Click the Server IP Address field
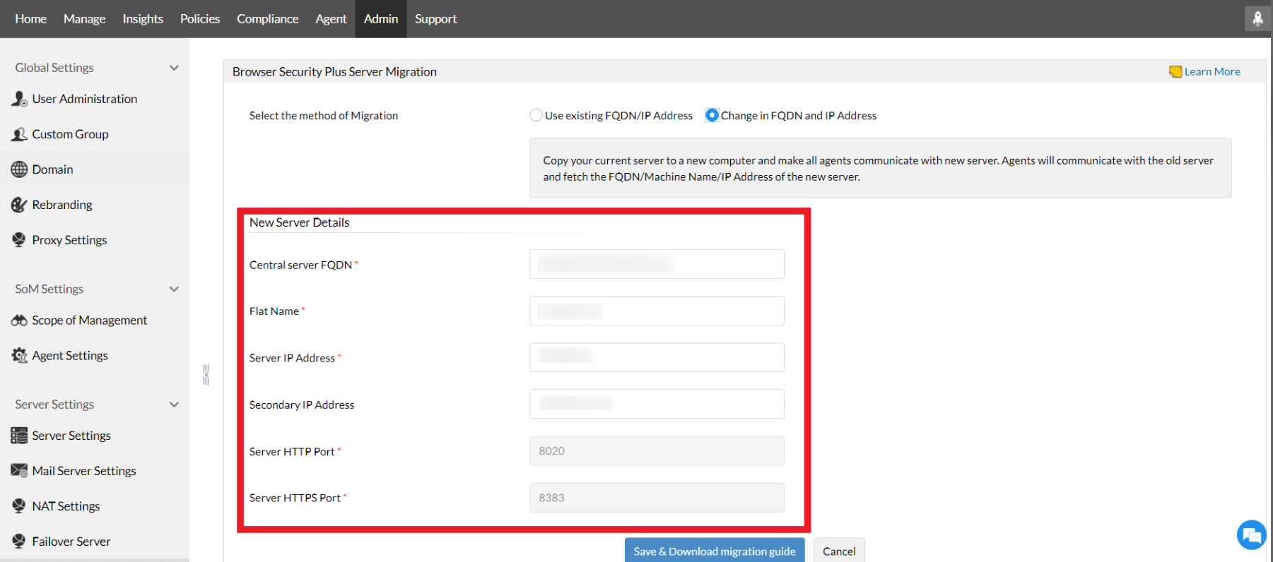Viewport: 1273px width, 562px height. 657,357
